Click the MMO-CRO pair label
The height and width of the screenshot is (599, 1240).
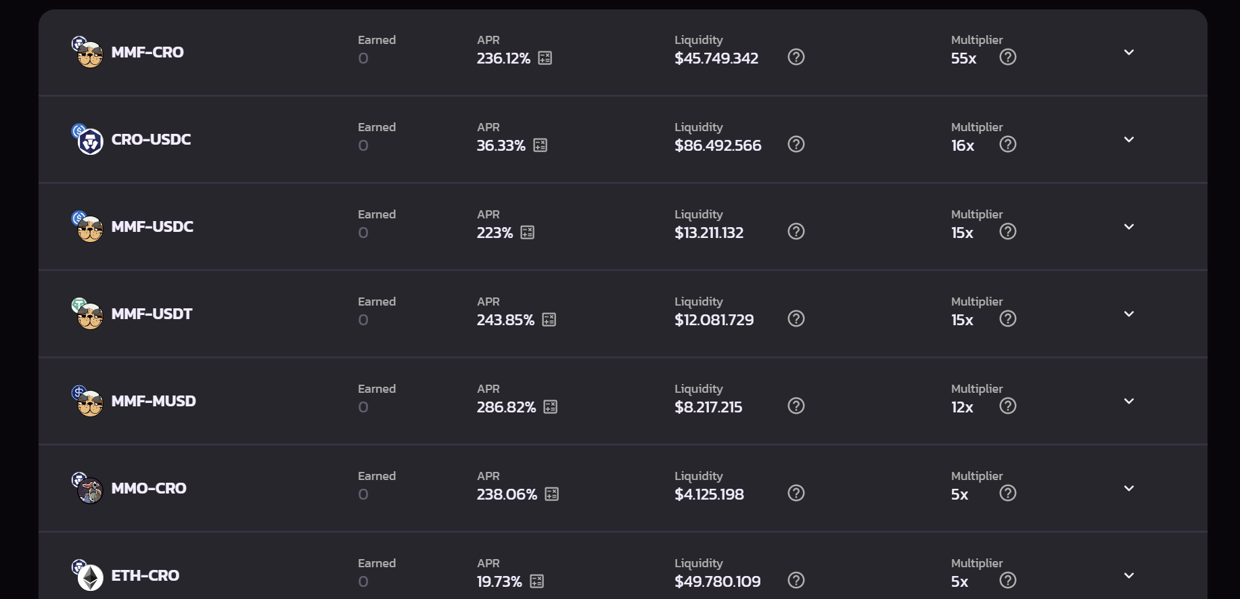pos(149,488)
